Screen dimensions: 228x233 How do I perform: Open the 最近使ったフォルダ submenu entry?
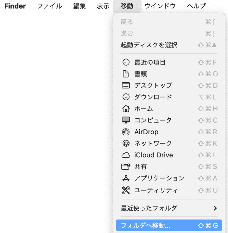pos(149,208)
